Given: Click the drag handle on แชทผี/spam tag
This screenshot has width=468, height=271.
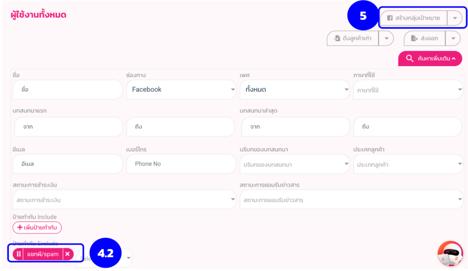Looking at the screenshot, I should tap(19, 254).
